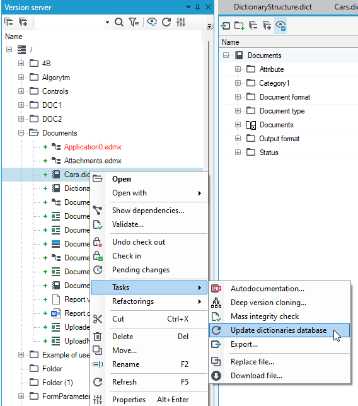Click the Name column header in Version server
Screen dimensions: 358x406
click(14, 37)
